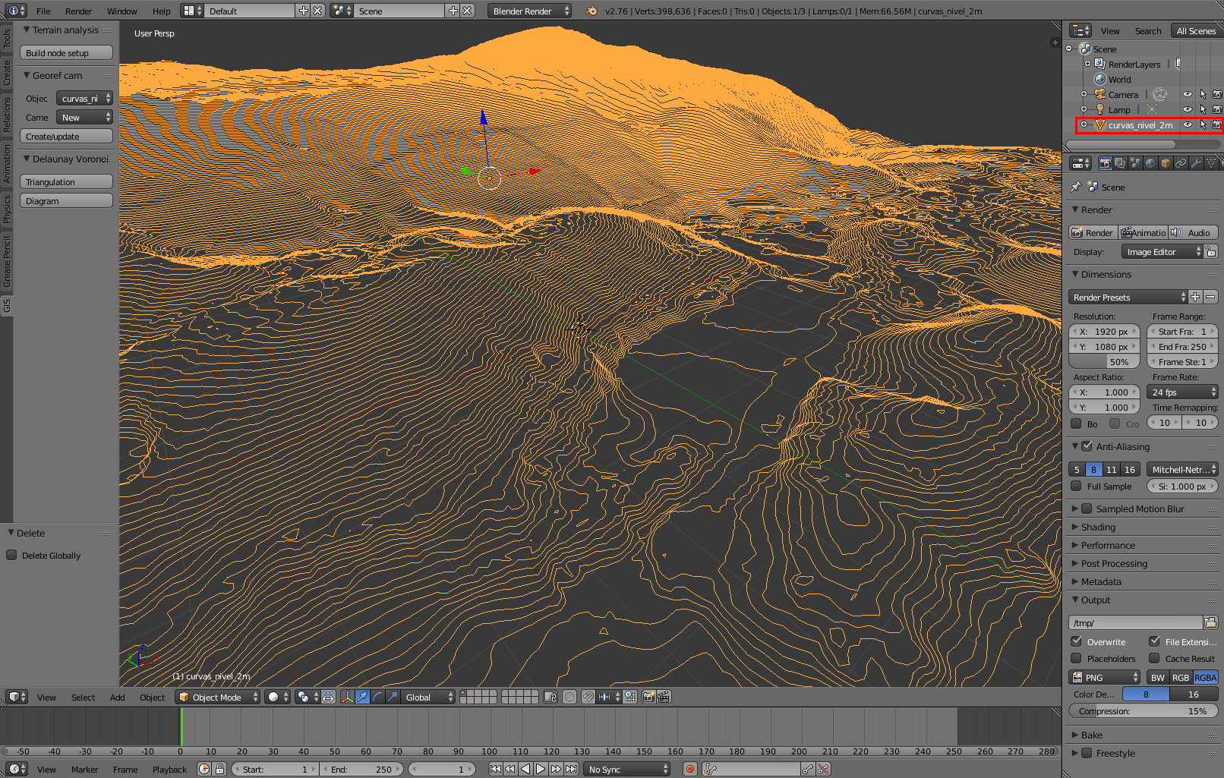Switch to the World properties tab
The width and height of the screenshot is (1224, 778).
(1150, 162)
